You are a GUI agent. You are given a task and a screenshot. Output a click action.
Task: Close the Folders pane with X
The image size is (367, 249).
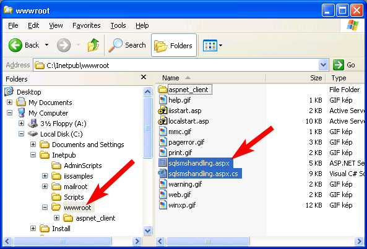[x=144, y=77]
